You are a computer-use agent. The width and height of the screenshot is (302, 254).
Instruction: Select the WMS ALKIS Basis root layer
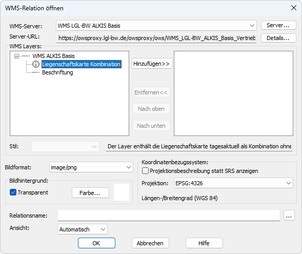coord(53,56)
